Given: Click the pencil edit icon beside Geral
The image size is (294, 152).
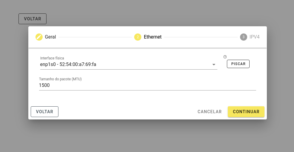Looking at the screenshot, I should click(39, 37).
